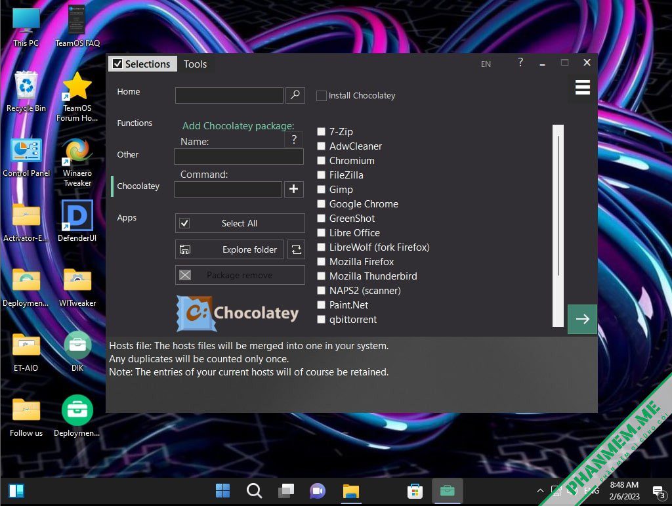Check the Mozilla Firefox checkbox
This screenshot has height=506, width=672.
pyautogui.click(x=321, y=261)
